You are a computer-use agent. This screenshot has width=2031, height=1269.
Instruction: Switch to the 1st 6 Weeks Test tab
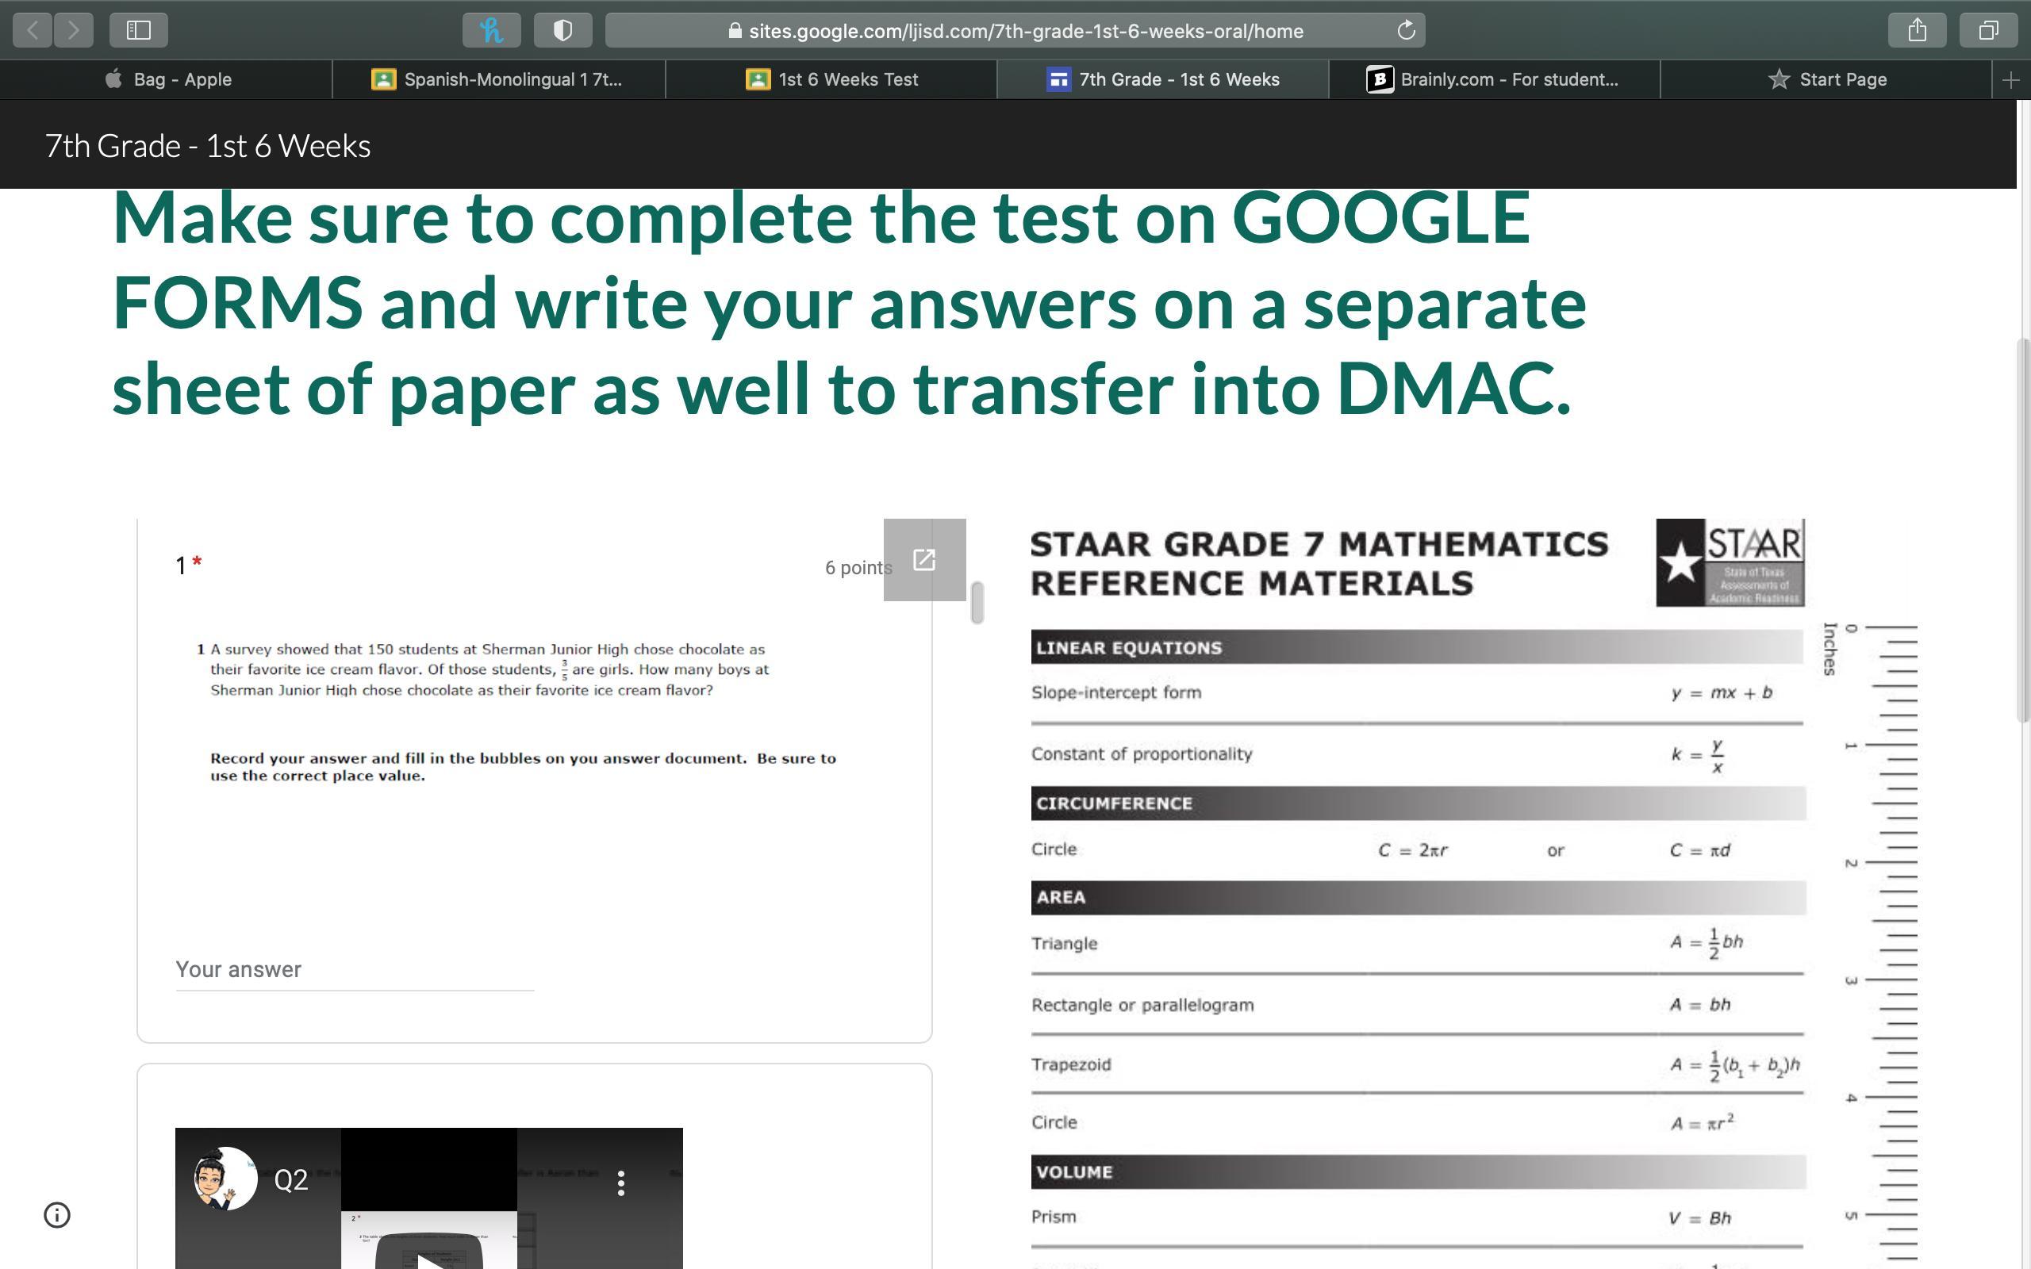click(x=831, y=80)
